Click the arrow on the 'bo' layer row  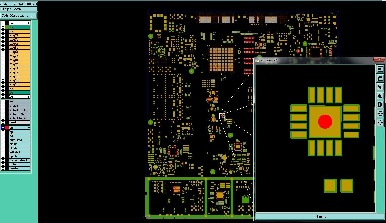pyautogui.click(x=28, y=97)
